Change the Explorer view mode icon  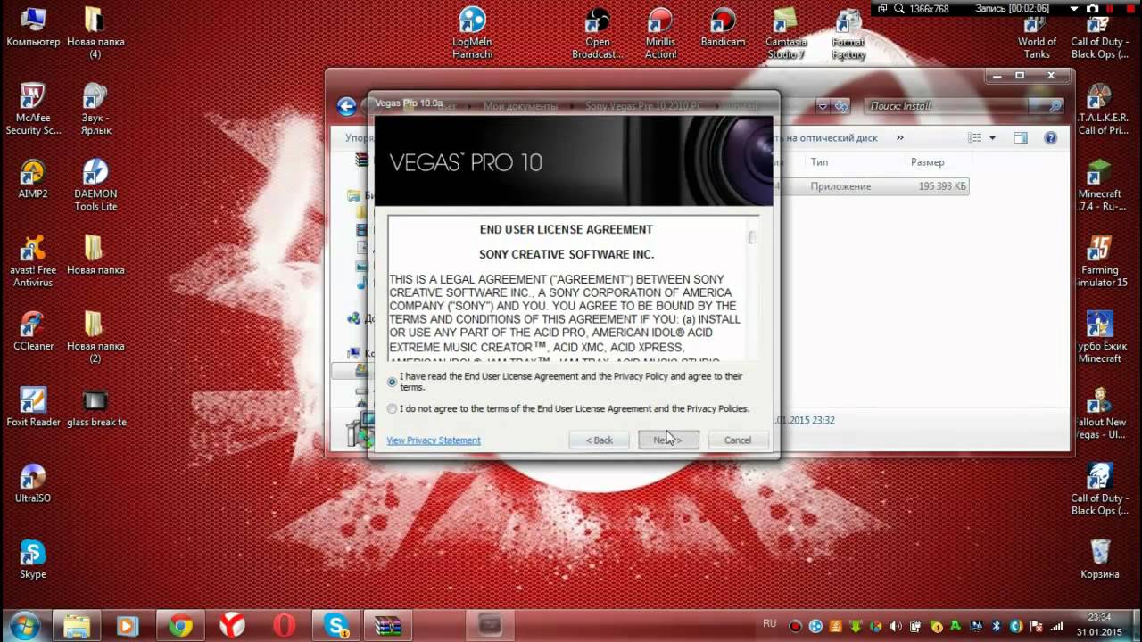pyautogui.click(x=974, y=138)
